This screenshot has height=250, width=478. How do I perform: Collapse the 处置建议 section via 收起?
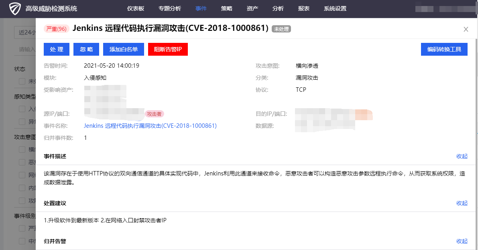(462, 203)
